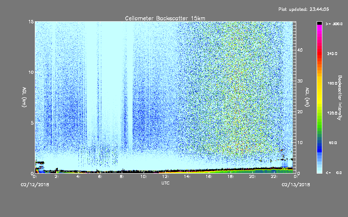Viewport: 348px width, 217px height.
Task: Click the '15' tick on the km axis
Action: click(31, 22)
